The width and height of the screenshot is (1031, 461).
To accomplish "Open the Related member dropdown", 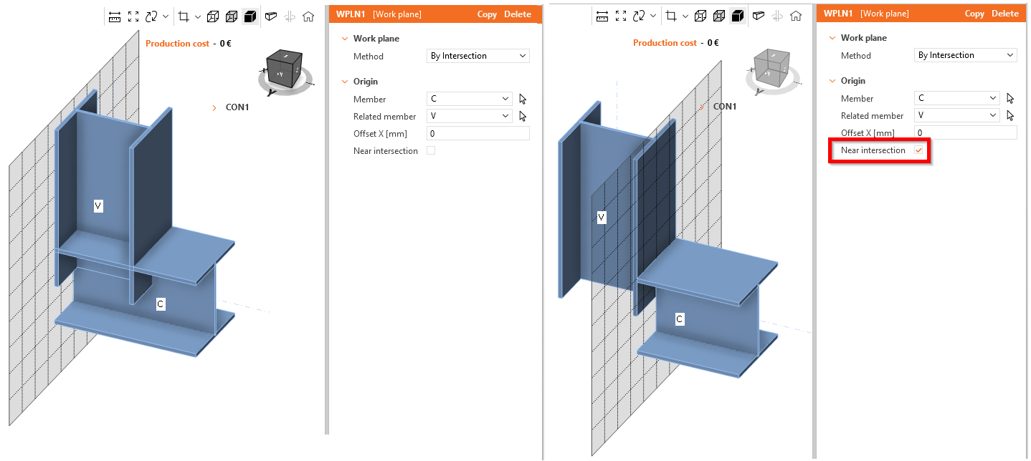I will tap(470, 115).
